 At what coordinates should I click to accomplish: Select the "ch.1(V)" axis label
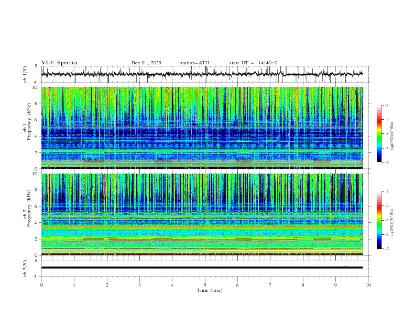pyautogui.click(x=25, y=74)
